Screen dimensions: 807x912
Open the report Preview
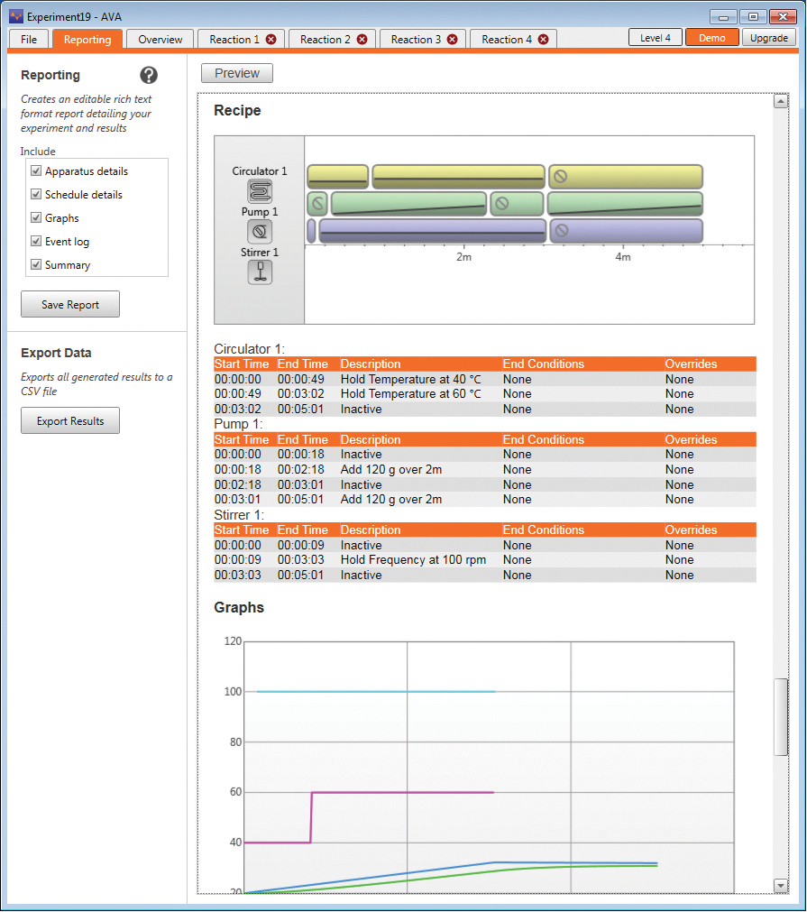click(236, 73)
